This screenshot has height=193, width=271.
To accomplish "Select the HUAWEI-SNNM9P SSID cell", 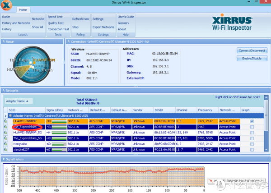I will [29, 121].
